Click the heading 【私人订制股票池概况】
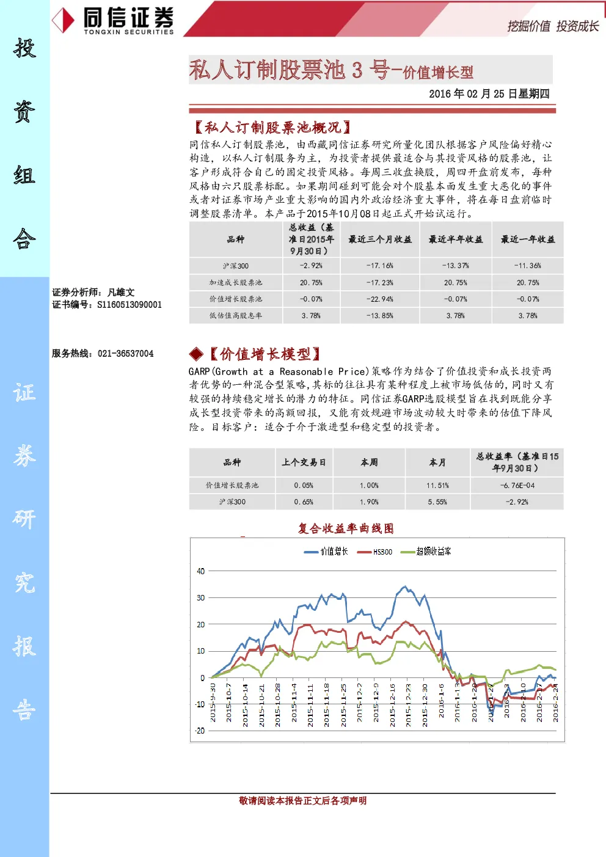The image size is (606, 857). pyautogui.click(x=272, y=127)
